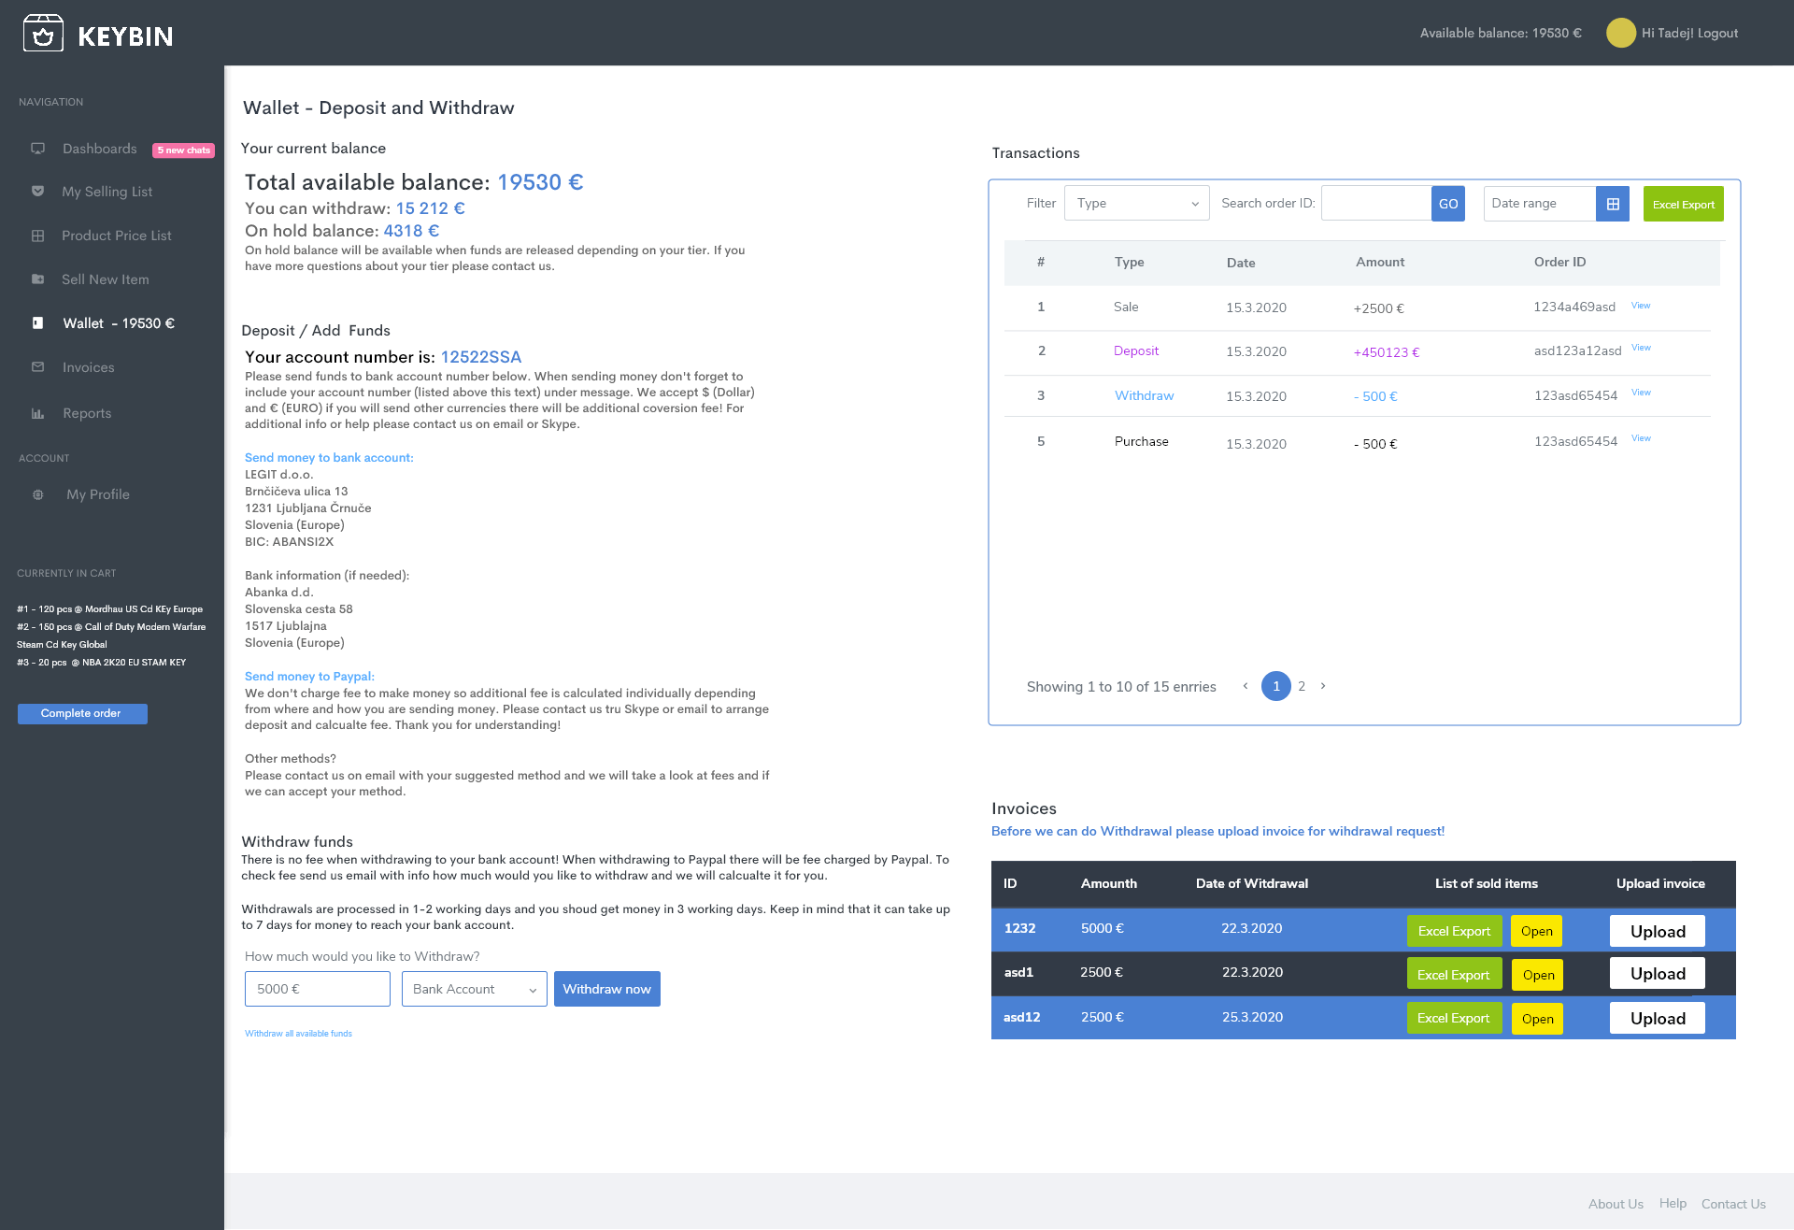Image resolution: width=1794 pixels, height=1230 pixels.
Task: Click the Product Price List grid icon
Action: (x=38, y=236)
